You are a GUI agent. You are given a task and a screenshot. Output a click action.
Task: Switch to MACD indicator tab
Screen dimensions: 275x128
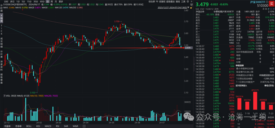(x=48, y=126)
